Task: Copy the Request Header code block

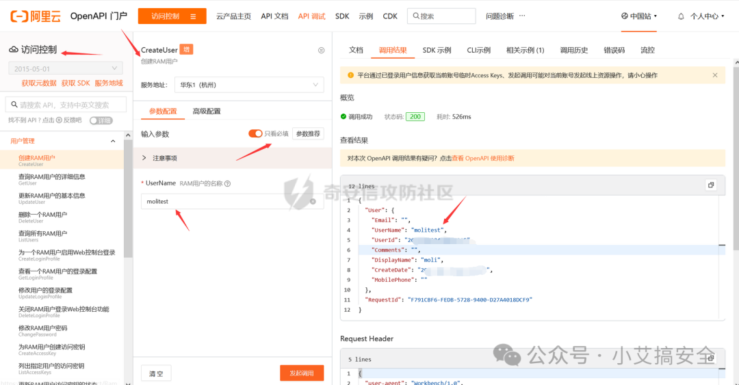Action: pyautogui.click(x=711, y=358)
